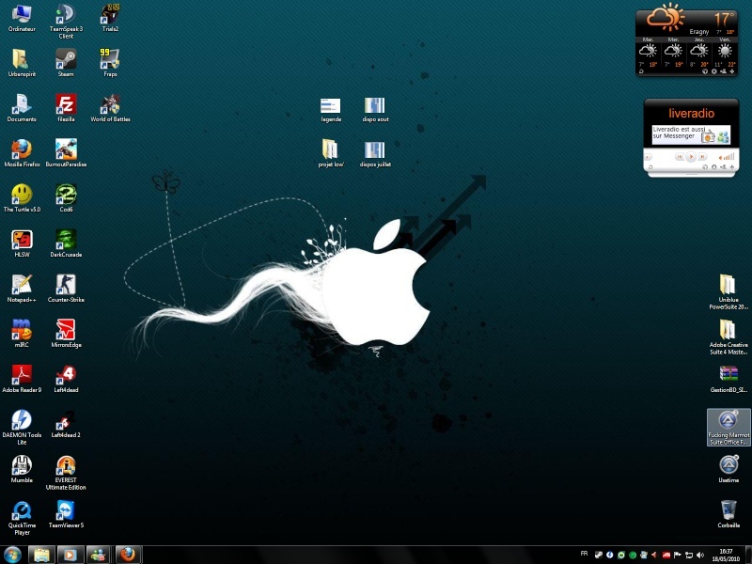Select the dispos juillet file

[375, 153]
